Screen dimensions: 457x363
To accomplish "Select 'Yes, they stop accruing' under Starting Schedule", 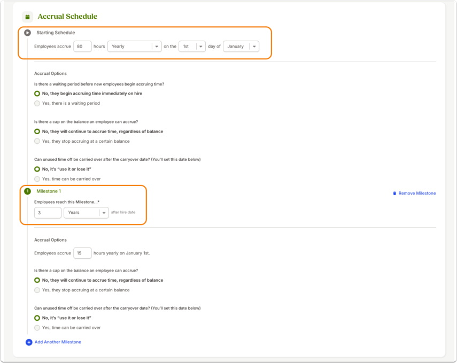I will pos(37,142).
